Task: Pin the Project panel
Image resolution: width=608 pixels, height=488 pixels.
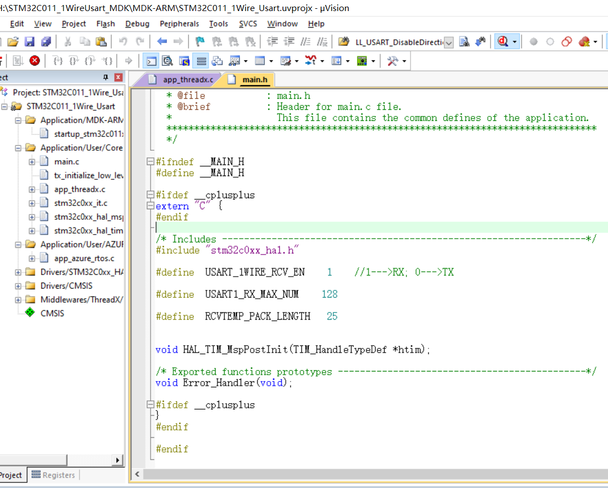Action: (x=105, y=77)
